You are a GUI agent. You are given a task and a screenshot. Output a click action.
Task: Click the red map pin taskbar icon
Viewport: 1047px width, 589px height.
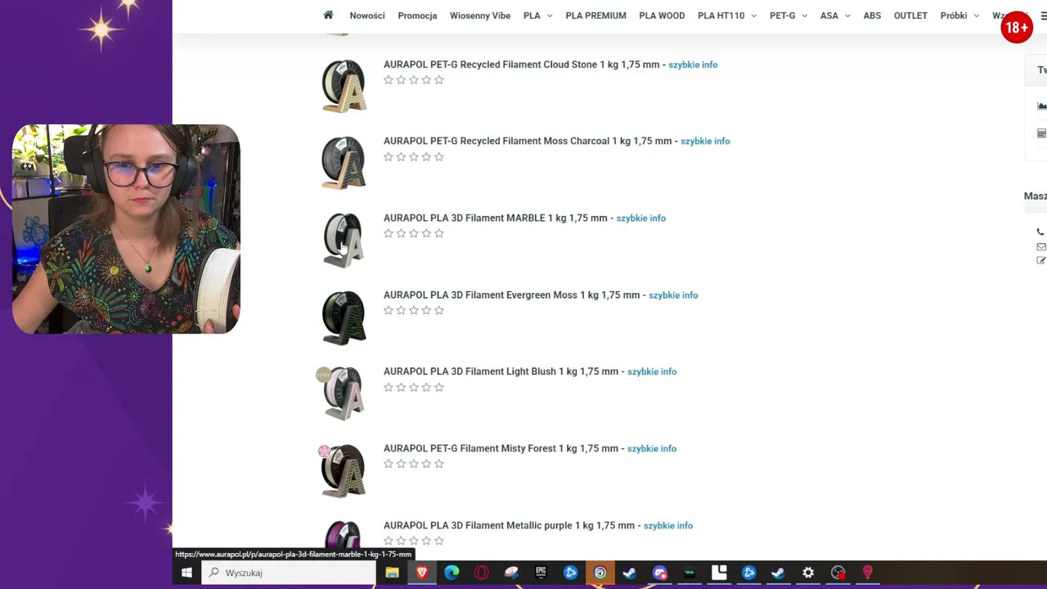coord(867,573)
